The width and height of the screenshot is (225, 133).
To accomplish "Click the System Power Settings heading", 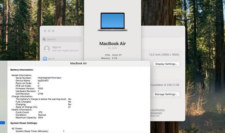I will click(24, 123).
